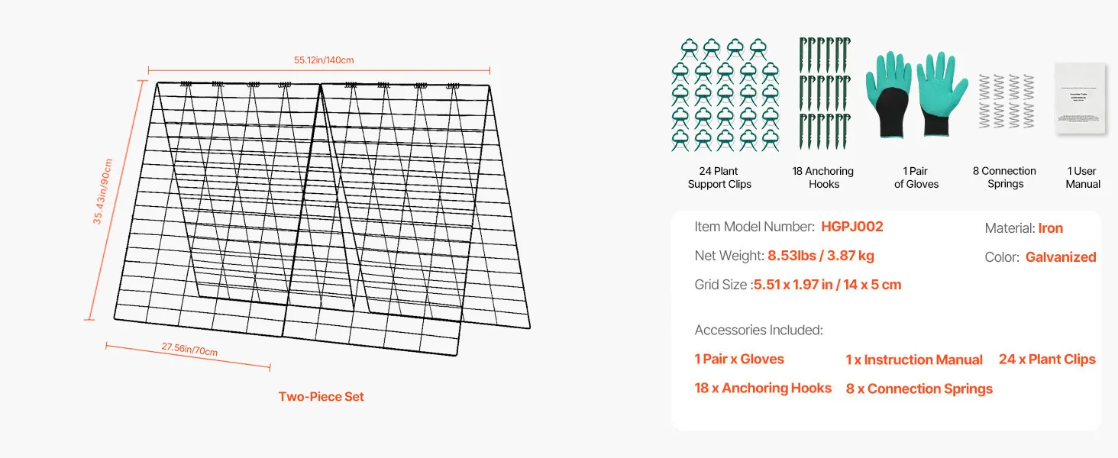The height and width of the screenshot is (458, 1118).
Task: Click the user manual booklet image
Action: (1080, 98)
